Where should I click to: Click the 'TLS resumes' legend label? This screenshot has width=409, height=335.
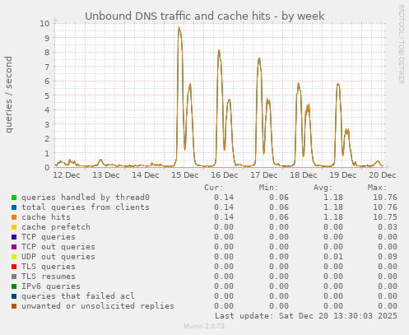point(49,277)
